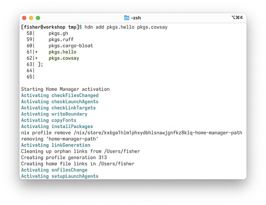Click the plus marker on line 62
This screenshot has height=205, width=266.
pyautogui.click(x=36, y=58)
